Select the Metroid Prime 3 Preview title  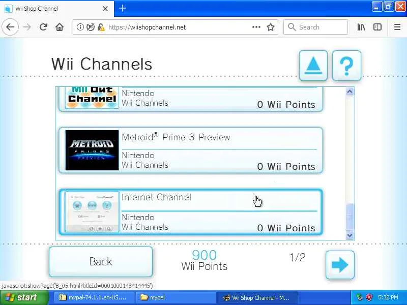point(176,137)
